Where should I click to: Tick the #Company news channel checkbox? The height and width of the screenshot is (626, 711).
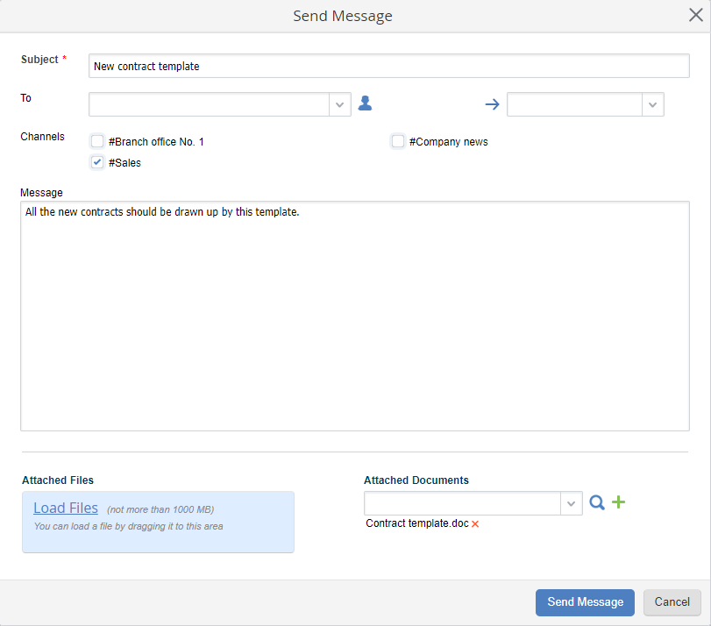point(398,141)
